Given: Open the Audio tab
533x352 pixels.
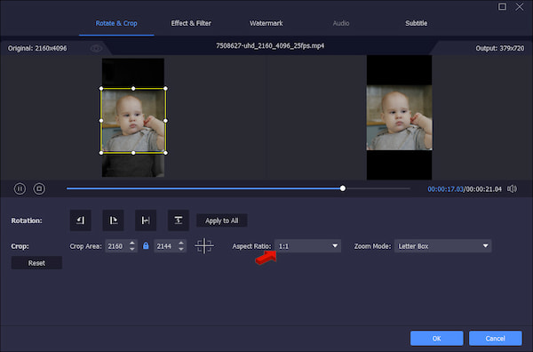Looking at the screenshot, I should coord(341,23).
